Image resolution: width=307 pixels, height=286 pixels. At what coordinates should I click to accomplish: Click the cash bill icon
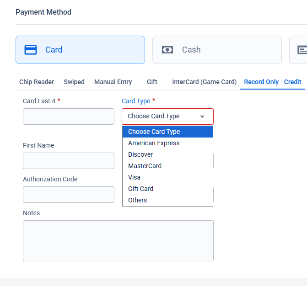[167, 50]
